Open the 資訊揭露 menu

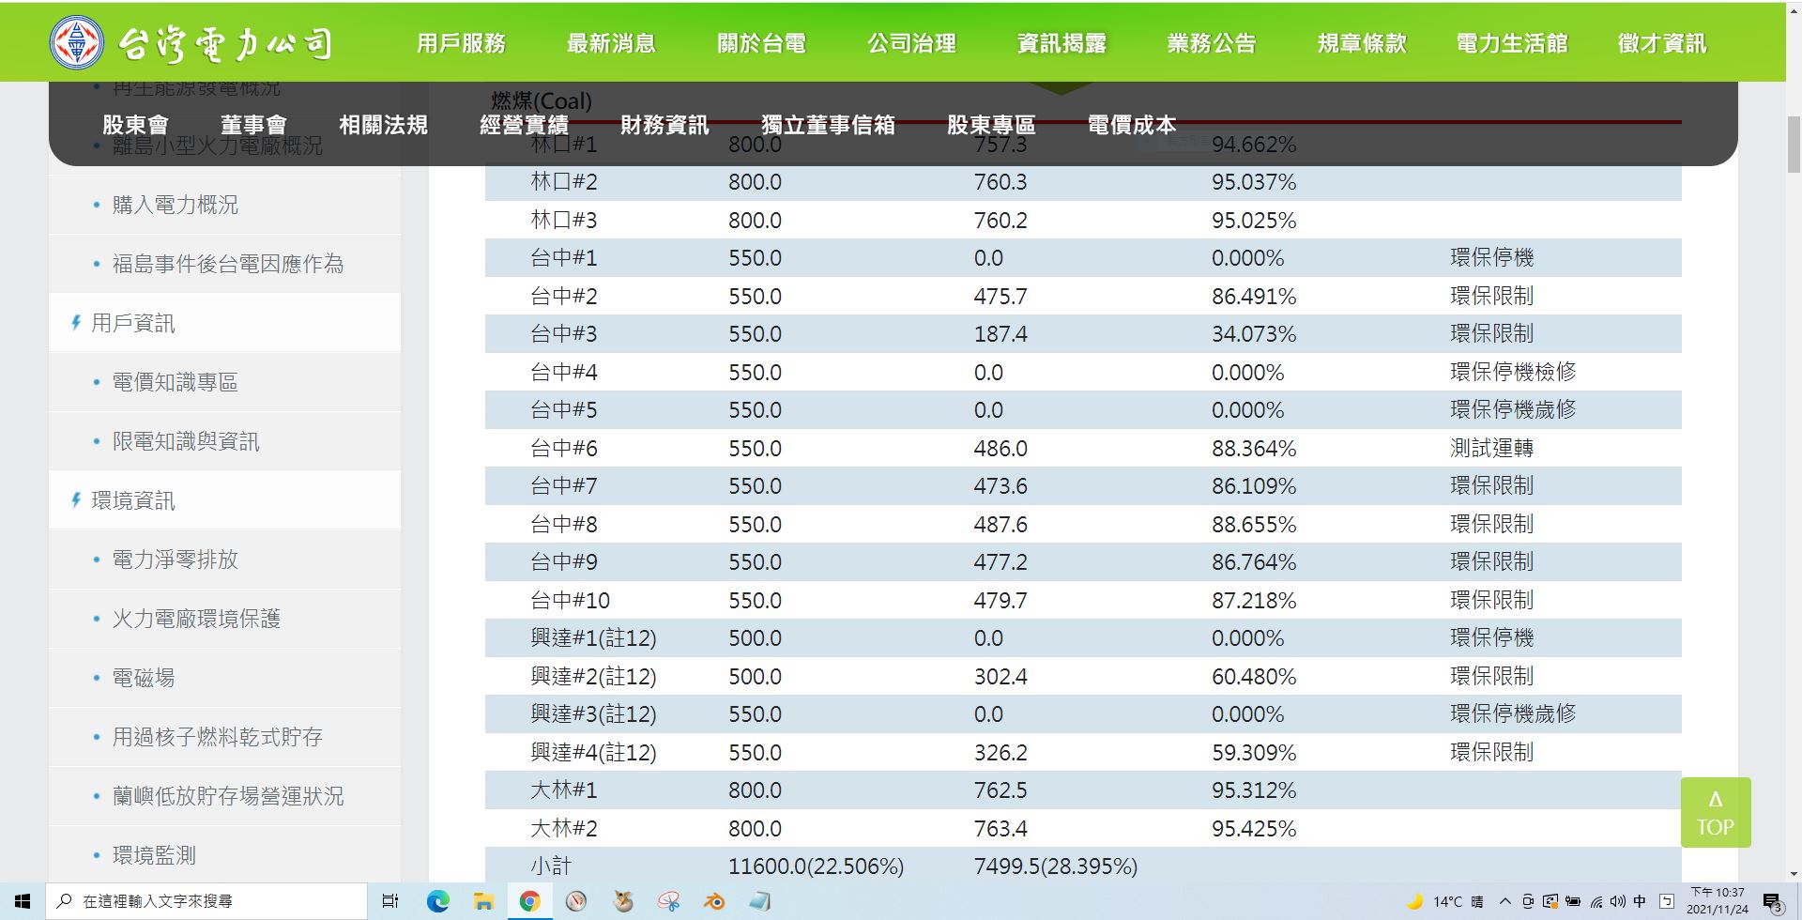pos(1061,43)
